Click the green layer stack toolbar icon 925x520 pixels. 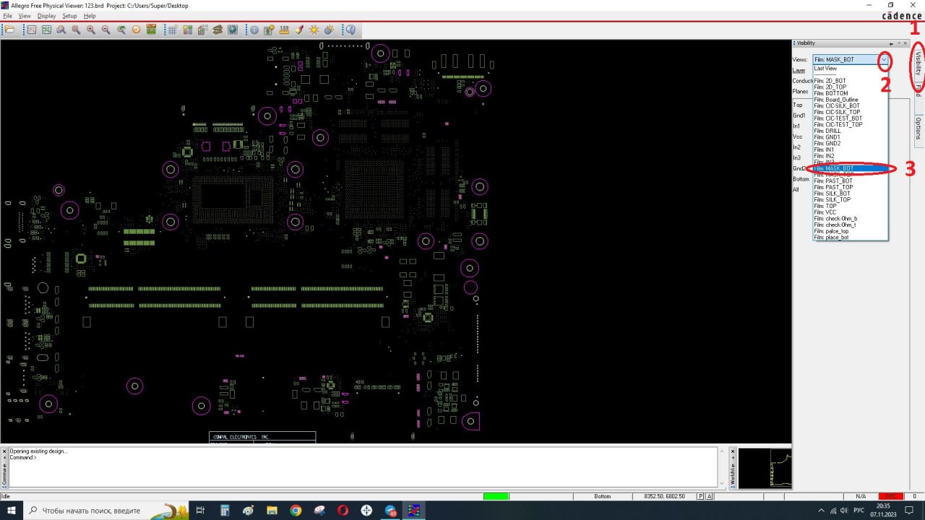coord(217,30)
